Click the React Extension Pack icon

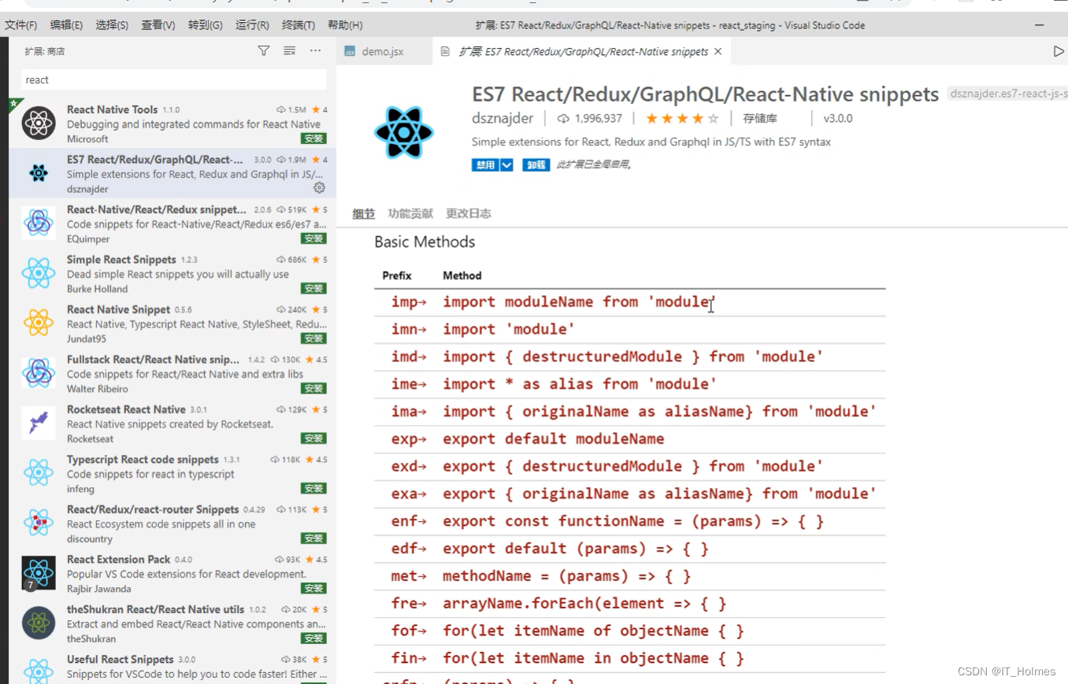pyautogui.click(x=39, y=573)
